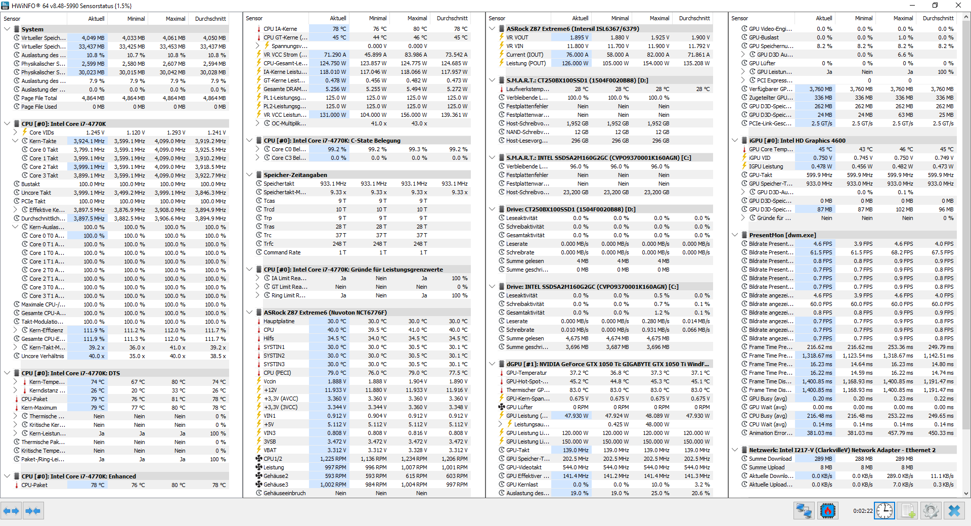Collapse the Intel HD Graphics 4600 group
The image size is (971, 526).
point(735,141)
